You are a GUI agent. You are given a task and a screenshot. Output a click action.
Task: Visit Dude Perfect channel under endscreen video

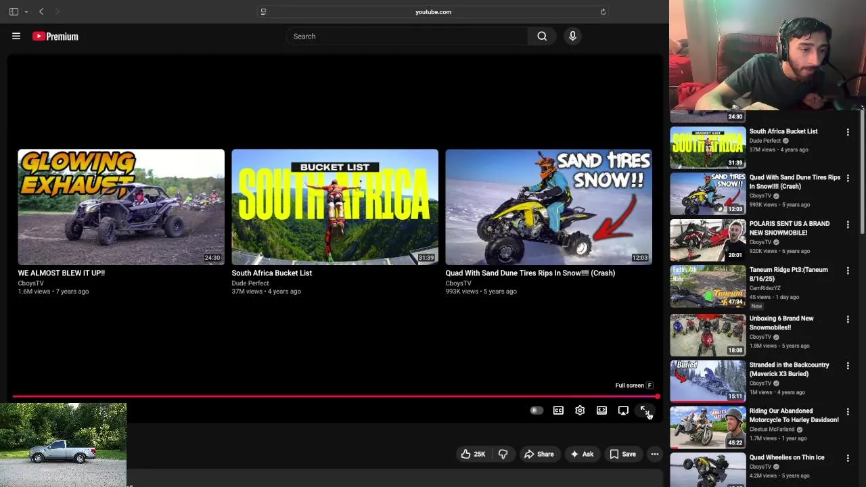[250, 283]
